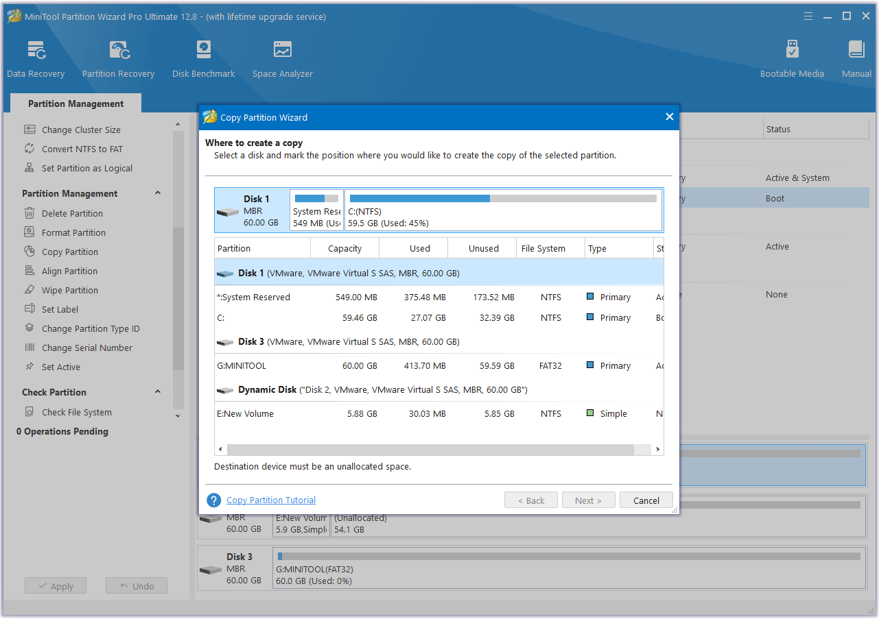This screenshot has height=619, width=879.
Task: Open the Manual
Action: (856, 59)
